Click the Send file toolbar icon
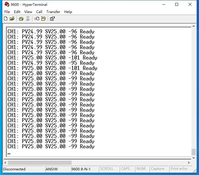 37,19
